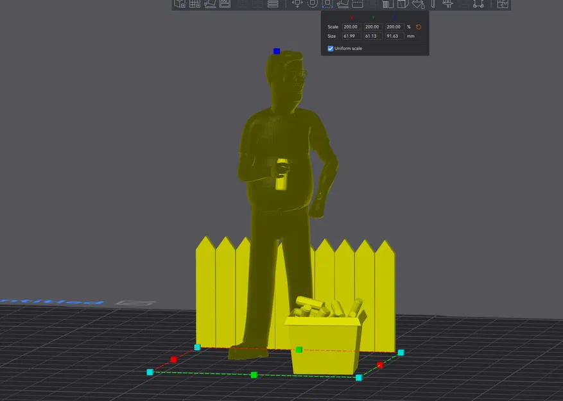Click the Size X field showing 61.99

coord(351,37)
